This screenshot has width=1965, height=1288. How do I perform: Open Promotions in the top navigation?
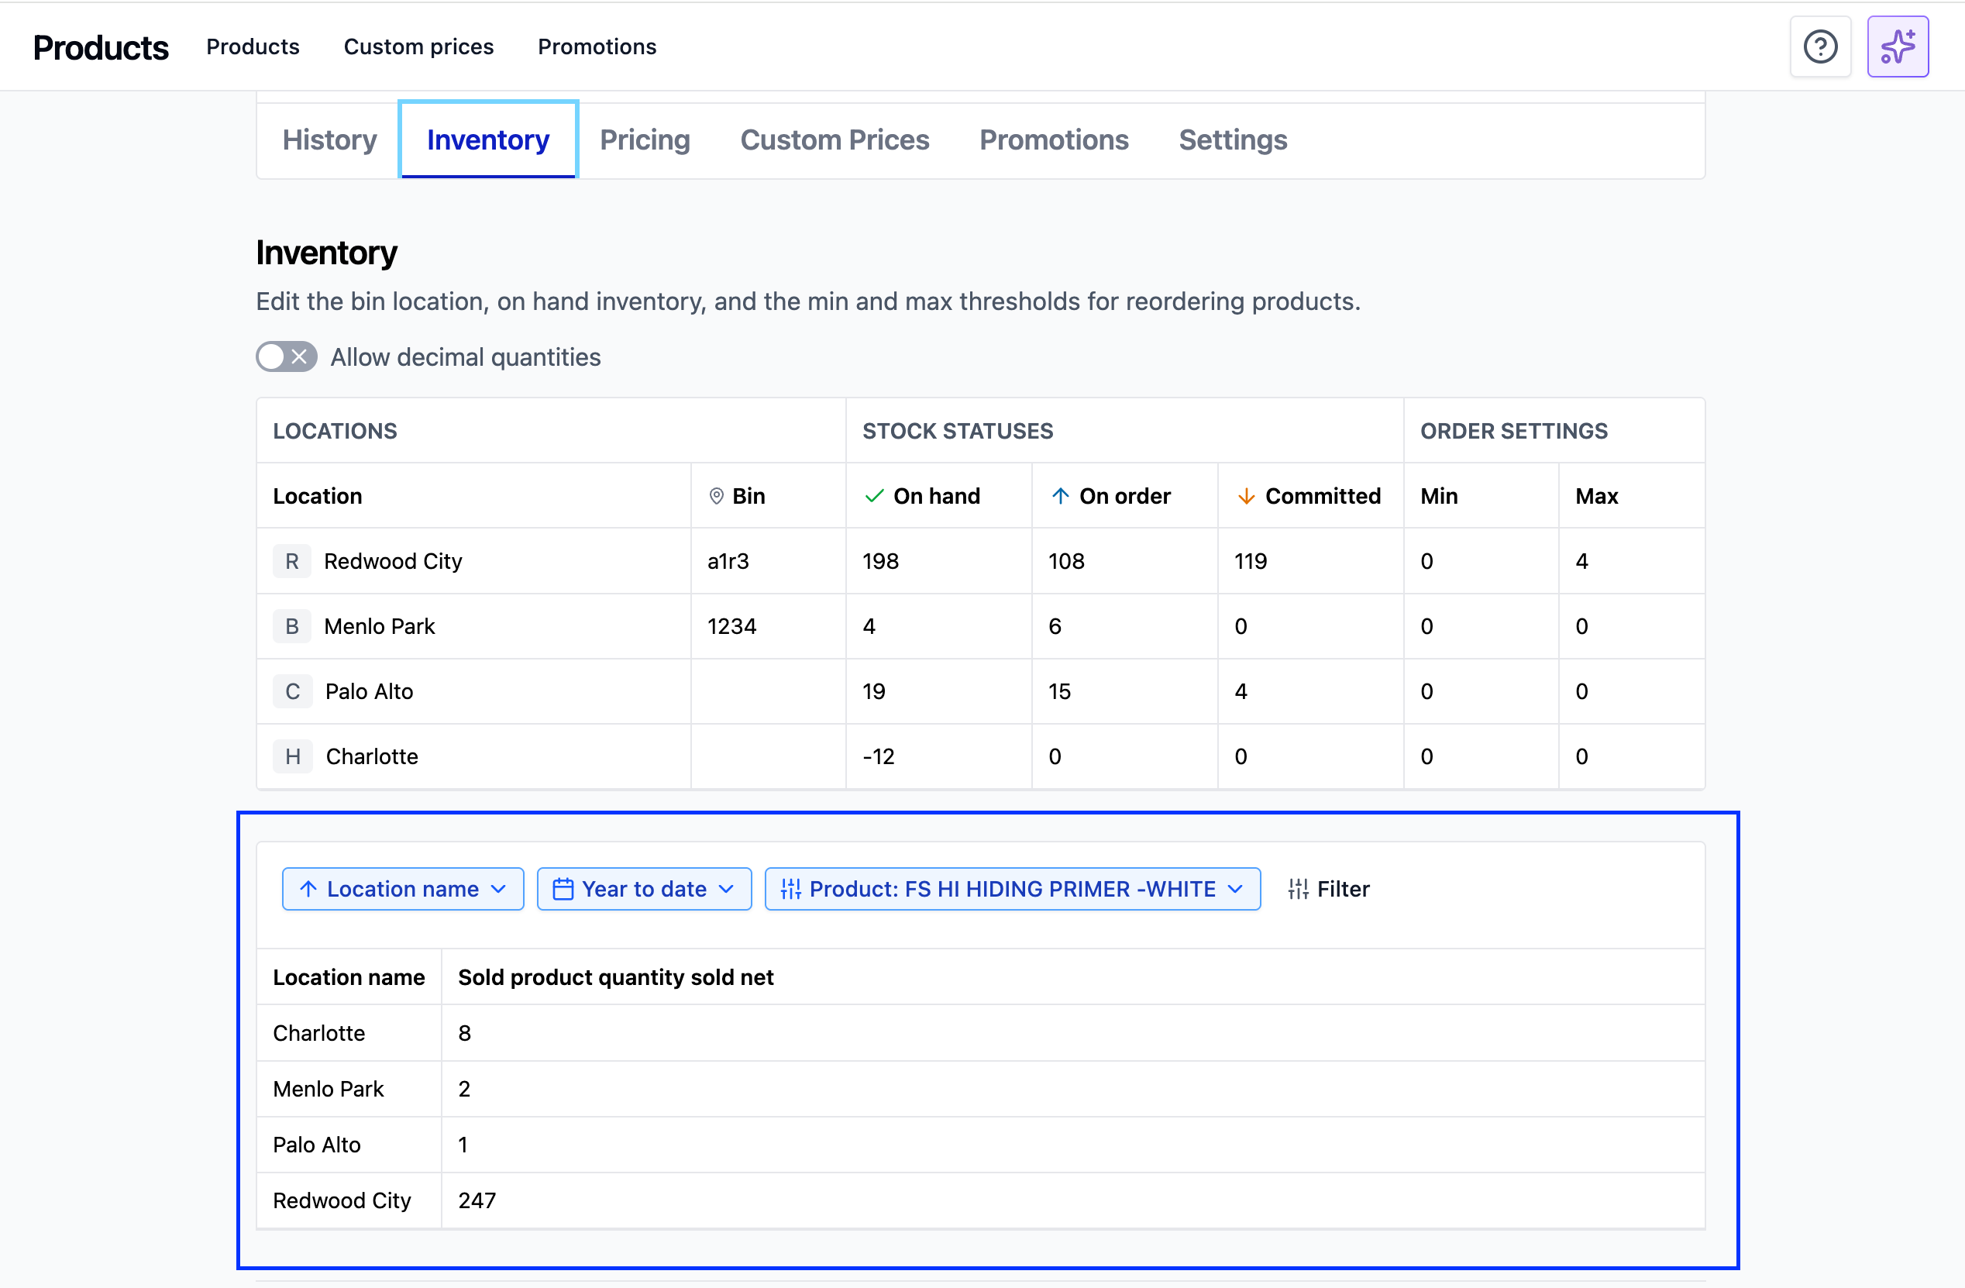click(596, 47)
